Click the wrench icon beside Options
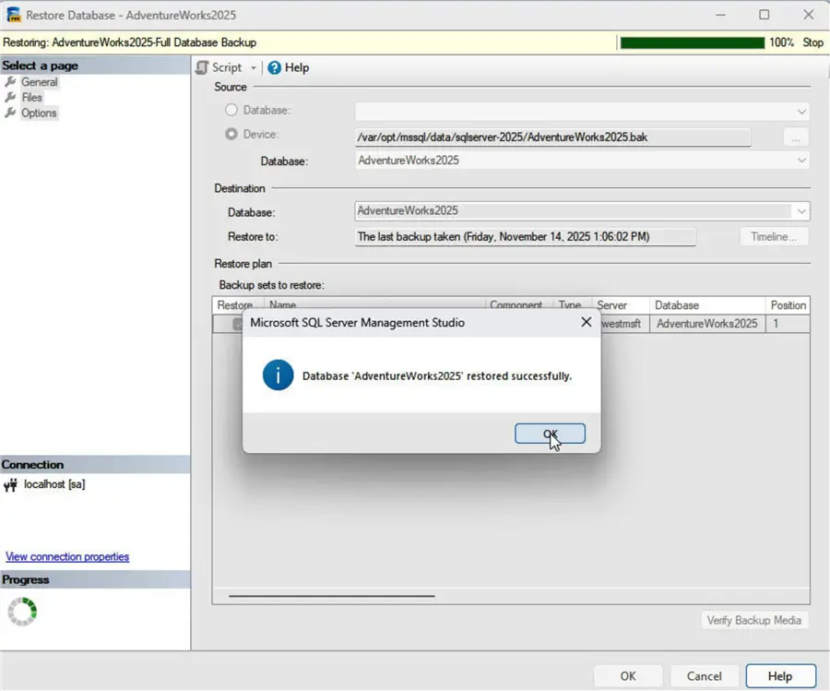The height and width of the screenshot is (691, 830). click(x=10, y=113)
